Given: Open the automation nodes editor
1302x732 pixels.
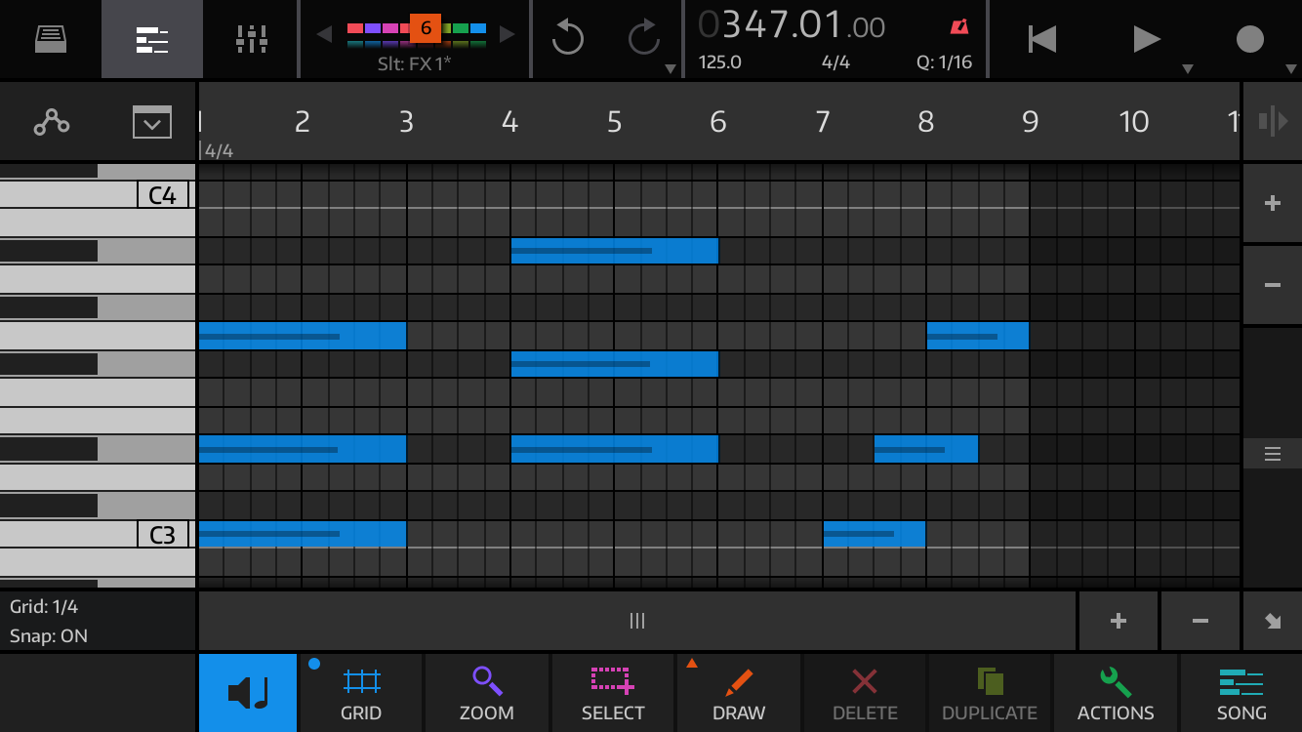Looking at the screenshot, I should [51, 122].
